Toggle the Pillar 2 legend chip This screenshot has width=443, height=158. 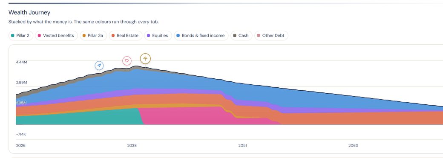pyautogui.click(x=21, y=36)
